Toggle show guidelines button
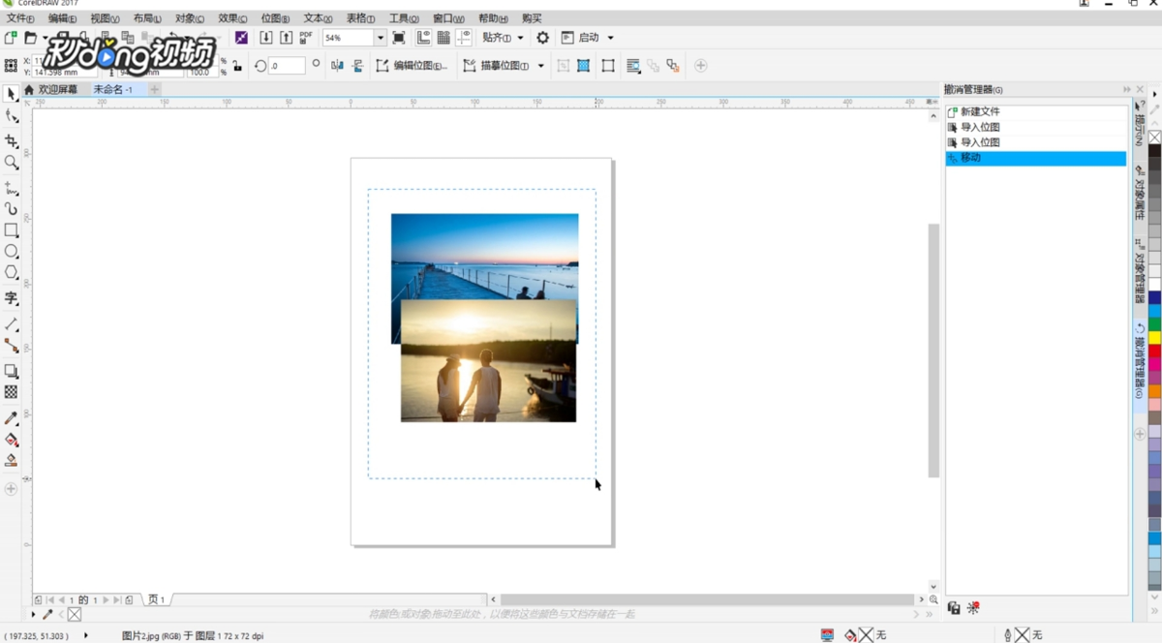Viewport: 1162px width, 643px height. 464,38
